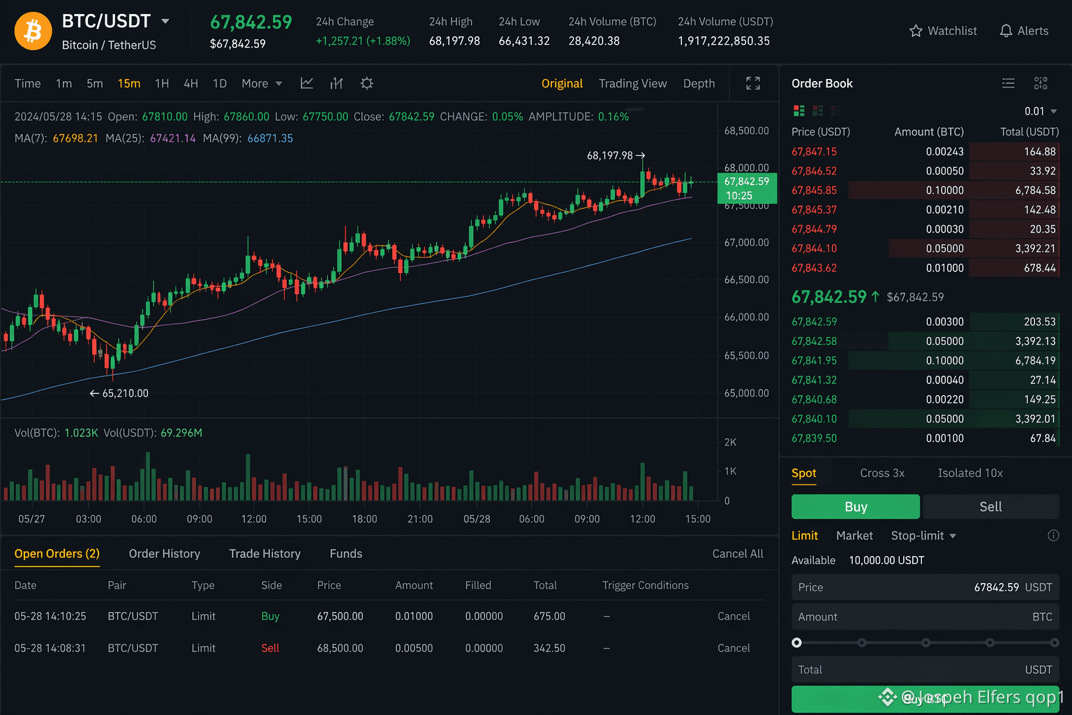Viewport: 1072px width, 715px height.
Task: Open the Alerts bell icon
Action: tap(1006, 31)
